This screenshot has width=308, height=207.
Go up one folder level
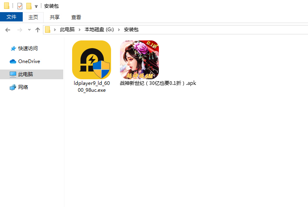(x=38, y=30)
